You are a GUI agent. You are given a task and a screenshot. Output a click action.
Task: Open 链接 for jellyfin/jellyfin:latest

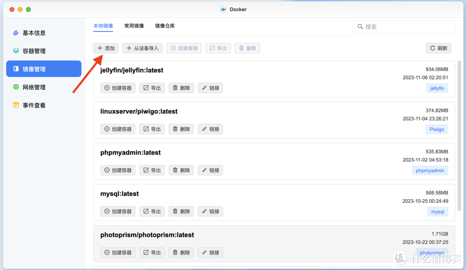click(x=211, y=88)
